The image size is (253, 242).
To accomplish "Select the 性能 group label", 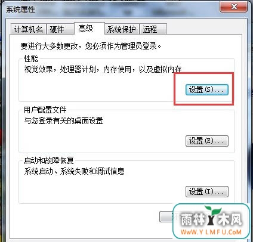I will click(x=30, y=58).
